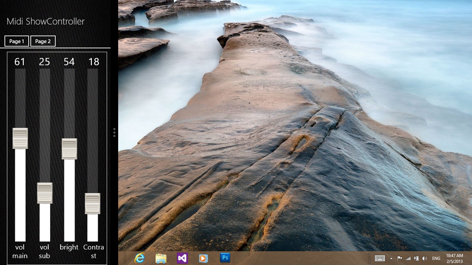Image resolution: width=472 pixels, height=265 pixels.
Task: Open Windows Media Player from the taskbar
Action: [x=204, y=258]
